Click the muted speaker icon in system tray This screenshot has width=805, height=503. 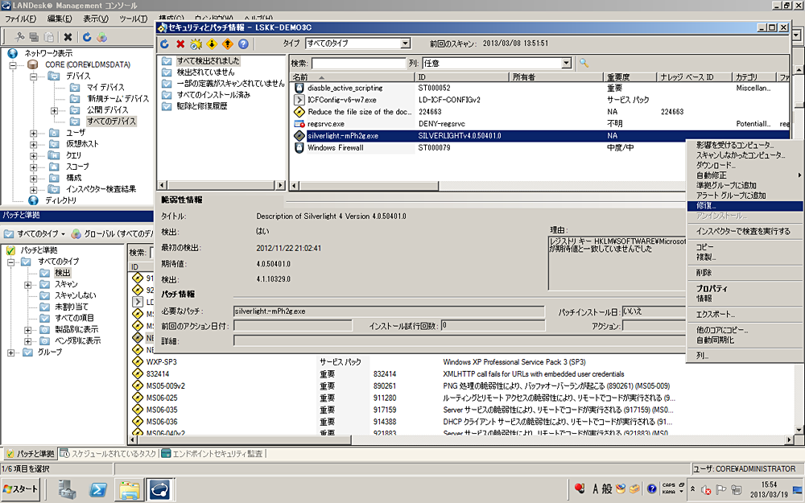click(705, 490)
